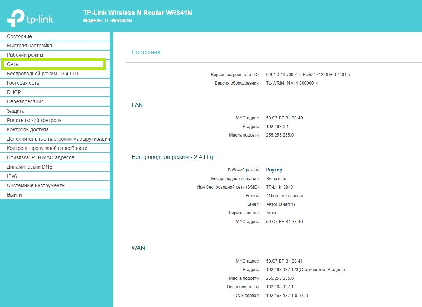Open the Состояние menu item

click(x=19, y=36)
